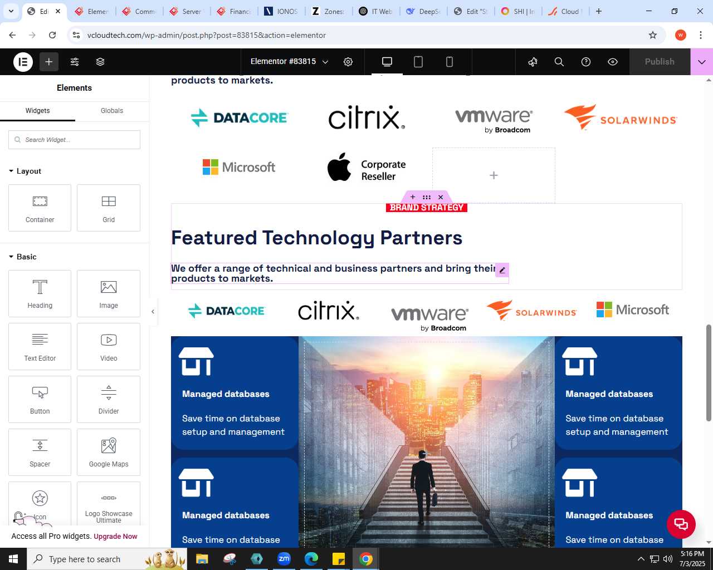Select the Logo Showcase Ultimate widget
The image size is (713, 570).
pos(109,504)
